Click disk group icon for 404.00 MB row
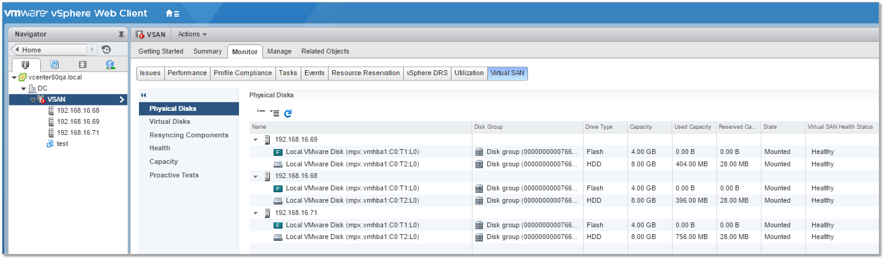This screenshot has height=260, width=885. 479,164
